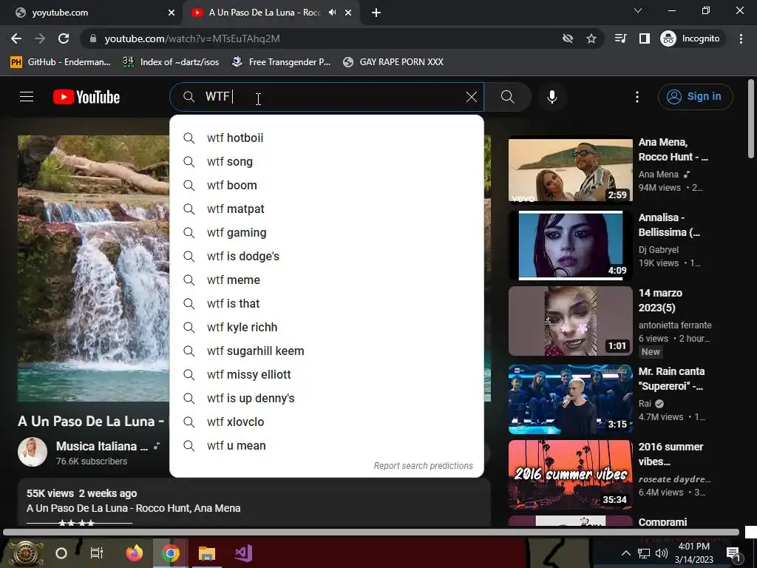Open a new browser tab
This screenshot has height=568, width=757.
(x=376, y=13)
